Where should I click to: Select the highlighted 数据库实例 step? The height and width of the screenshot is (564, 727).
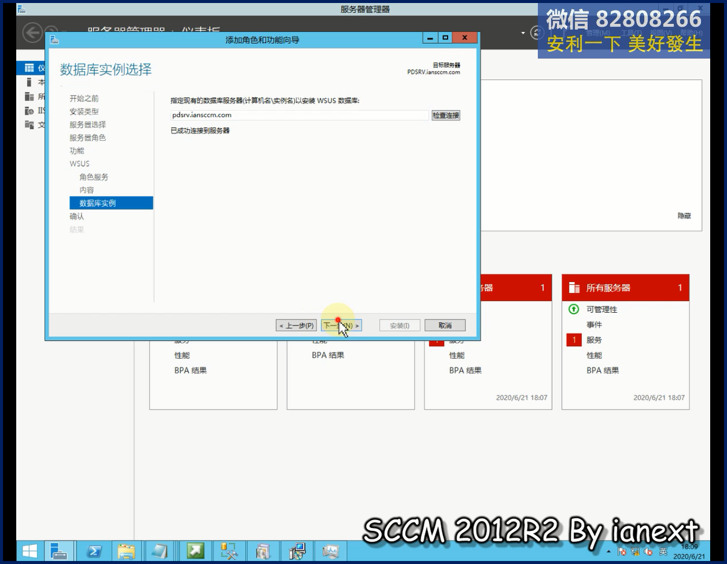111,203
